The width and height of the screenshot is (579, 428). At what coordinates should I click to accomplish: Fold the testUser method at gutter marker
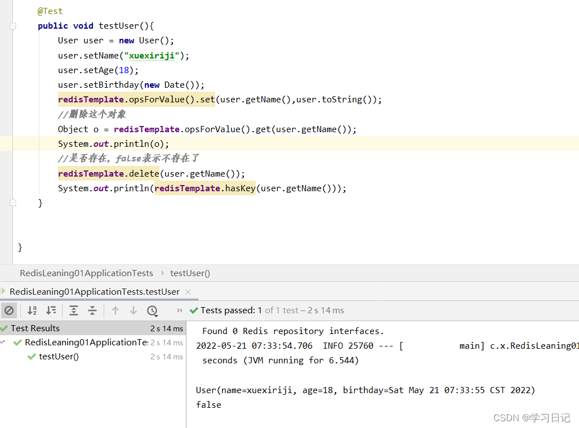[x=12, y=26]
